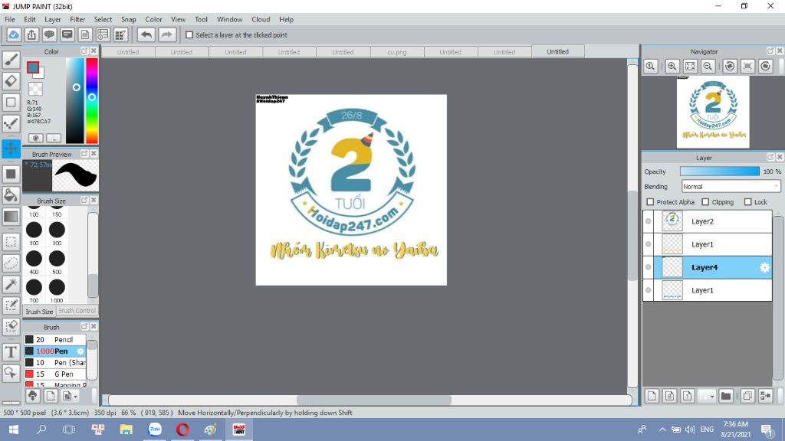The width and height of the screenshot is (785, 441).
Task: Enable 'Select a layer at the clicked point'
Action: [x=189, y=35]
